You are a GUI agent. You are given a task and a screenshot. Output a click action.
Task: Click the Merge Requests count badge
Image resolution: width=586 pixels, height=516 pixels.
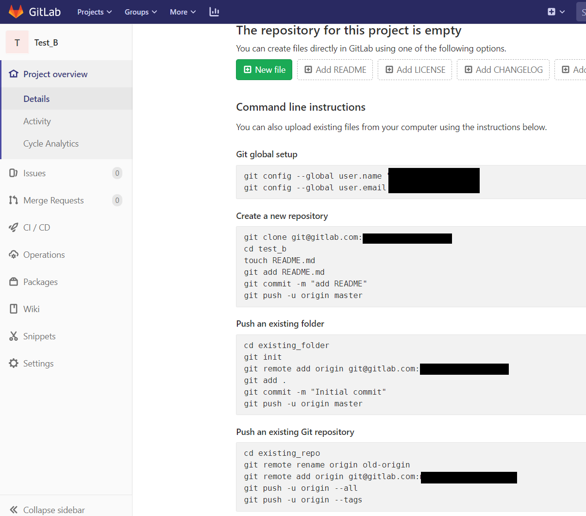pos(117,200)
